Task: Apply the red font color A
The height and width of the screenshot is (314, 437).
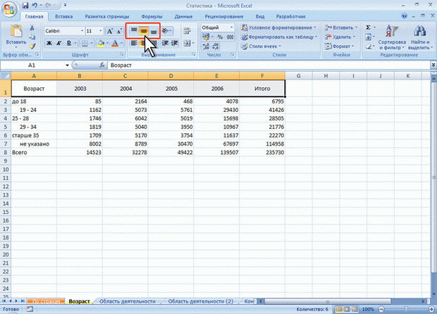Action: [x=115, y=43]
